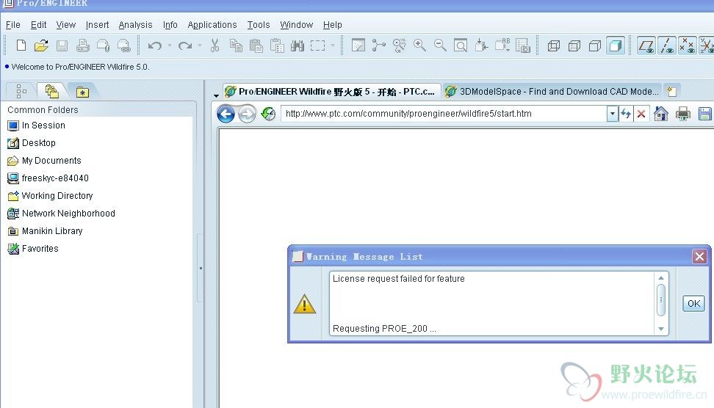Screen dimensions: 714x408
Task: Print using the toolbar printer icon
Action: click(x=82, y=45)
